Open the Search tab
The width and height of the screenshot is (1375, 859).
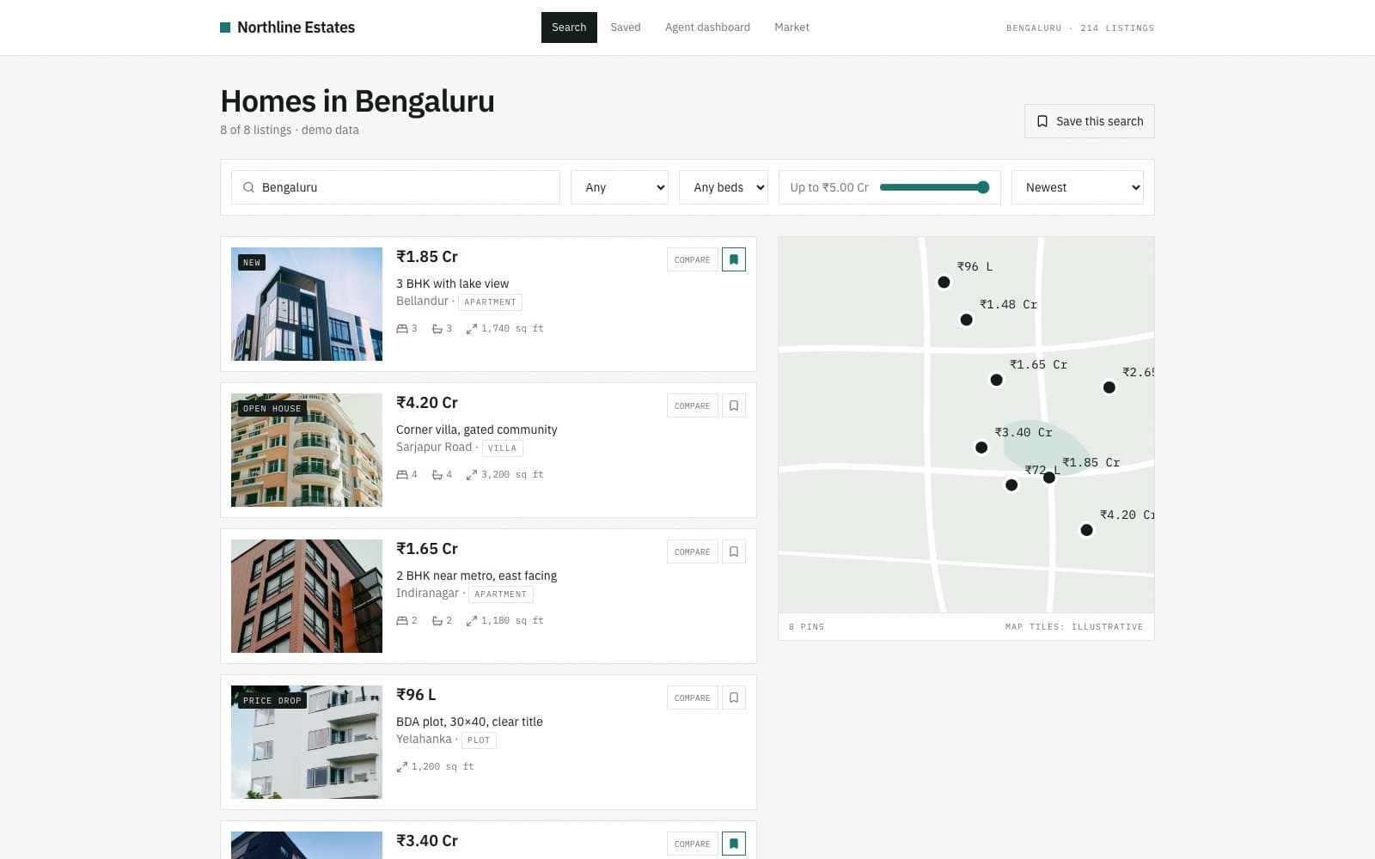tap(569, 27)
